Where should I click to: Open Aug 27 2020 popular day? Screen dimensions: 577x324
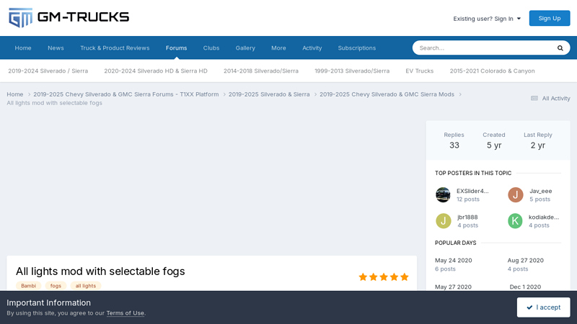pos(526,261)
